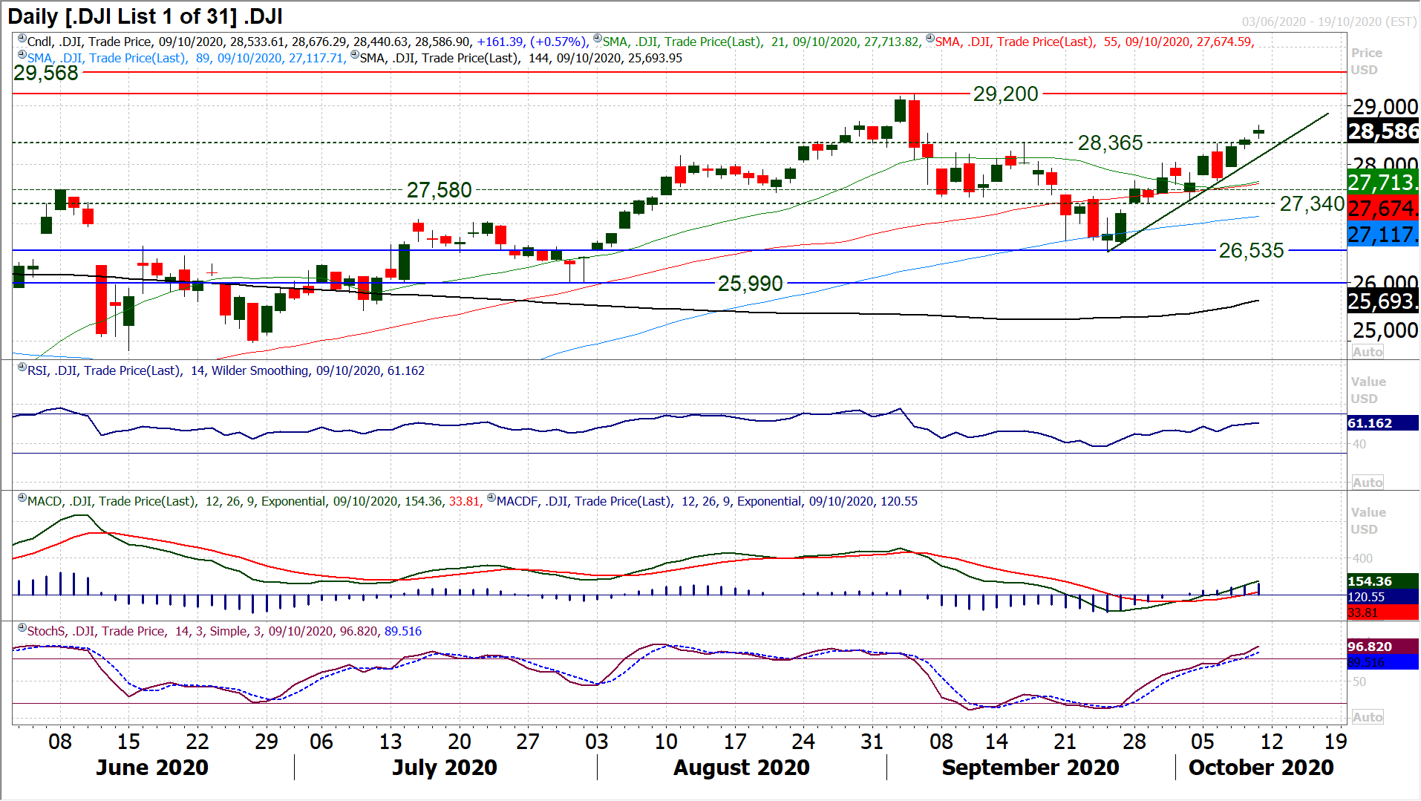Image resolution: width=1421 pixels, height=801 pixels.
Task: Click the 25,000 price axis label
Action: tap(1385, 330)
